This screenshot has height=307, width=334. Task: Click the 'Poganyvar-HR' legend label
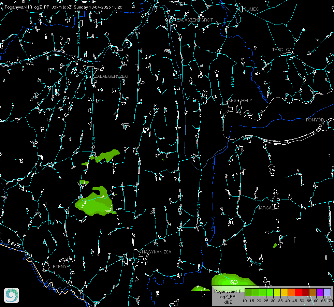point(228,291)
